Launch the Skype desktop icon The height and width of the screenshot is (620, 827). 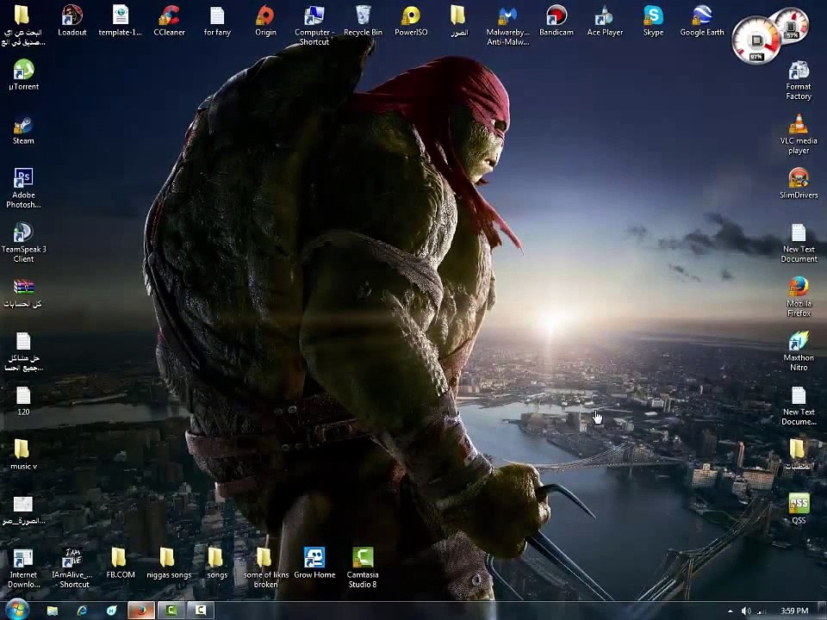tap(653, 17)
